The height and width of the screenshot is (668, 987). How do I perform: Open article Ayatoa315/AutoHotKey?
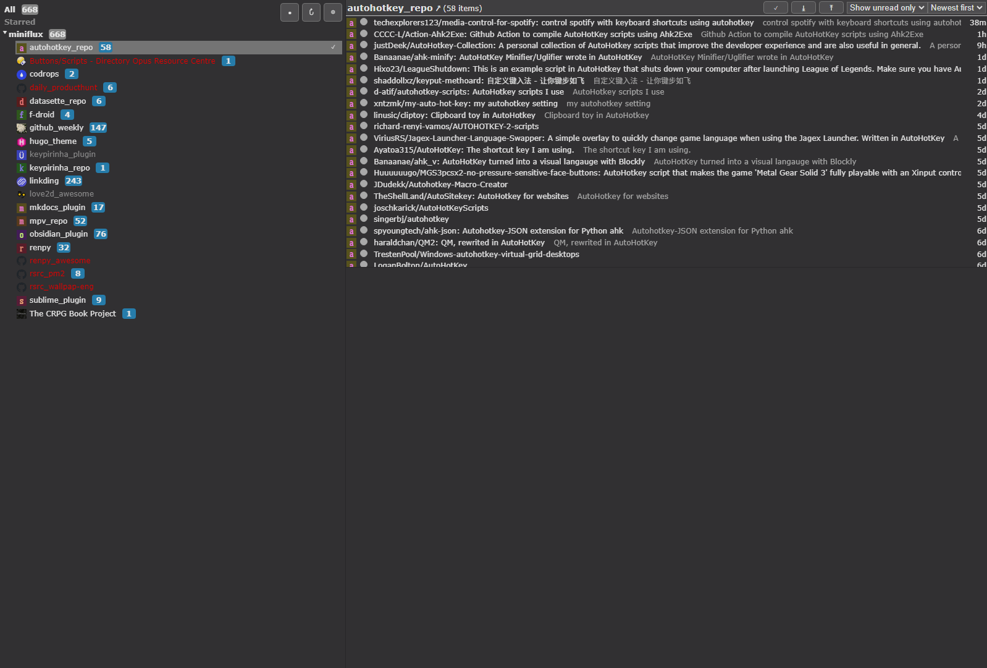coord(474,150)
